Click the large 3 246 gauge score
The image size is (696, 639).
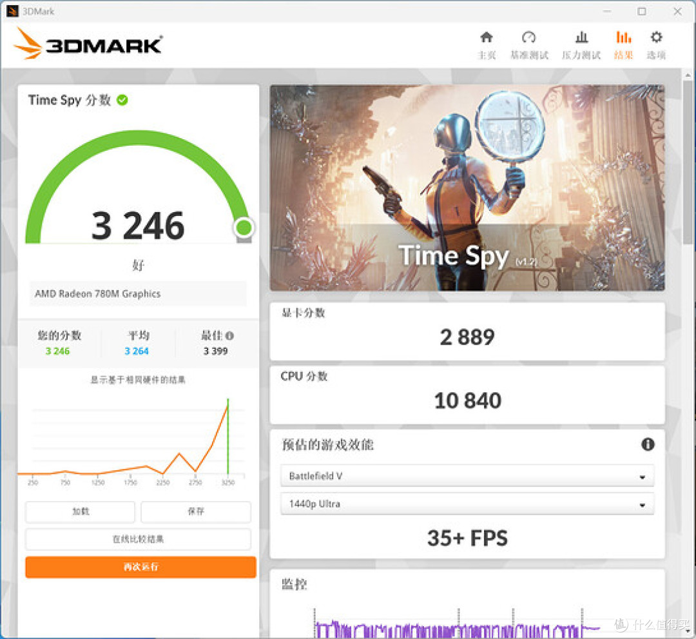click(x=138, y=226)
